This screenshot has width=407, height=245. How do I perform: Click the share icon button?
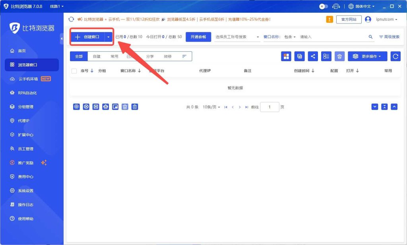[313, 56]
